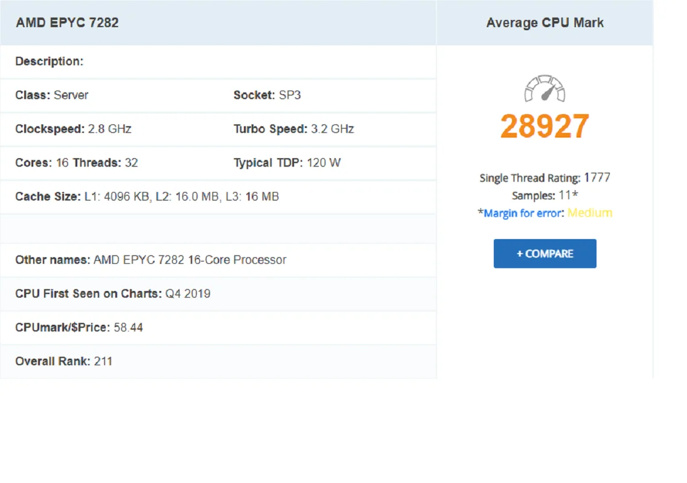This screenshot has width=687, height=483.
Task: Click the AMD EPYC 7282 heading
Action: 67,23
